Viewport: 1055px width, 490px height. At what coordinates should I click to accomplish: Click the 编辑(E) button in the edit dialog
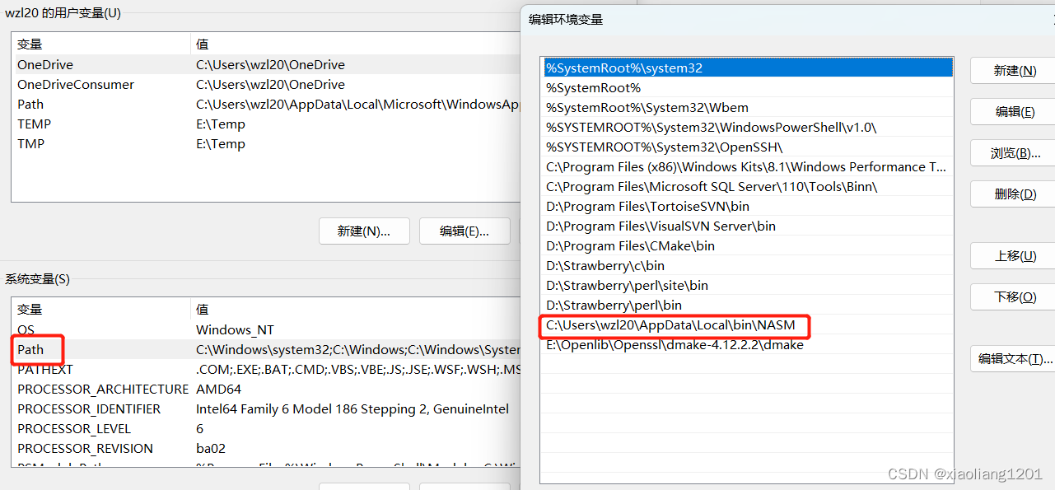[1011, 111]
